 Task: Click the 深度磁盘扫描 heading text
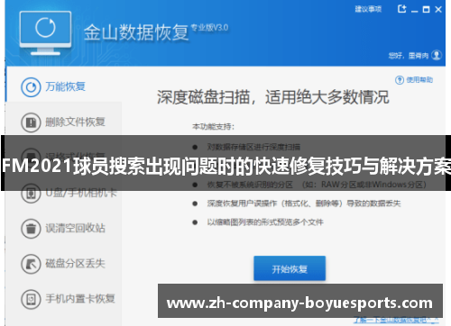pos(272,97)
